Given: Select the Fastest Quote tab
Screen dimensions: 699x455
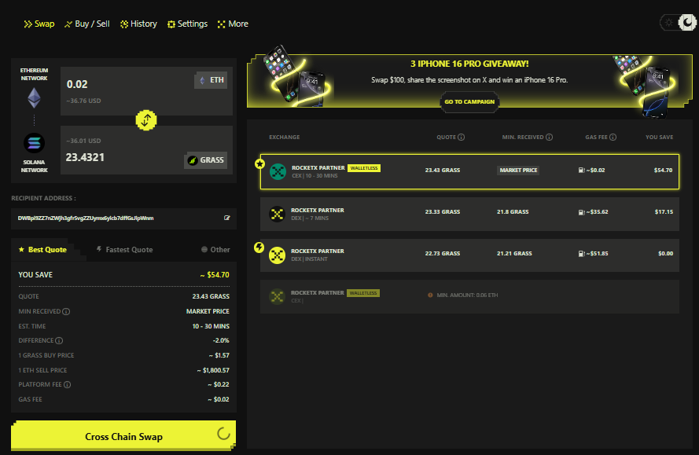Looking at the screenshot, I should (125, 250).
